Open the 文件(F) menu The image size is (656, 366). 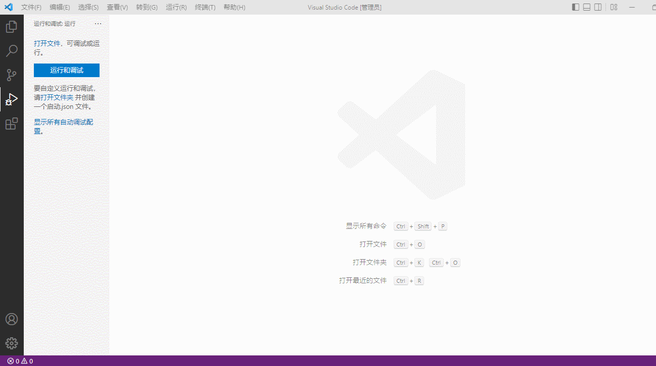click(x=31, y=7)
